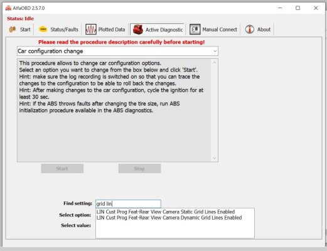The height and width of the screenshot is (251, 327).
Task: Select the Active Diagnostic engine icon
Action: tap(138, 29)
